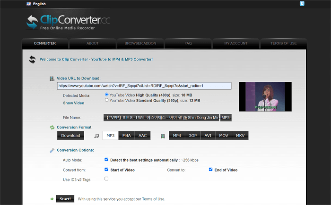Viewport: 331px width, 205px height.
Task: Go to the FAQ tab
Action: pos(188,43)
